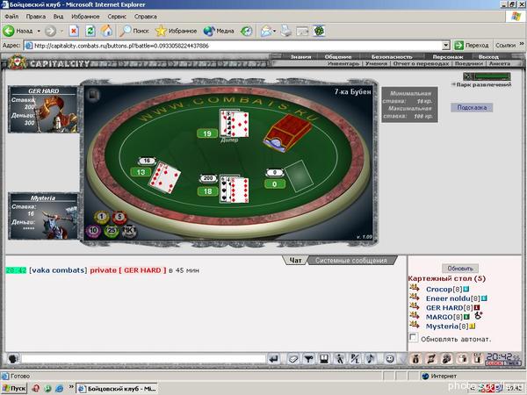Click IE History toolbar icon
This screenshot has height=395, width=527.
click(246, 31)
